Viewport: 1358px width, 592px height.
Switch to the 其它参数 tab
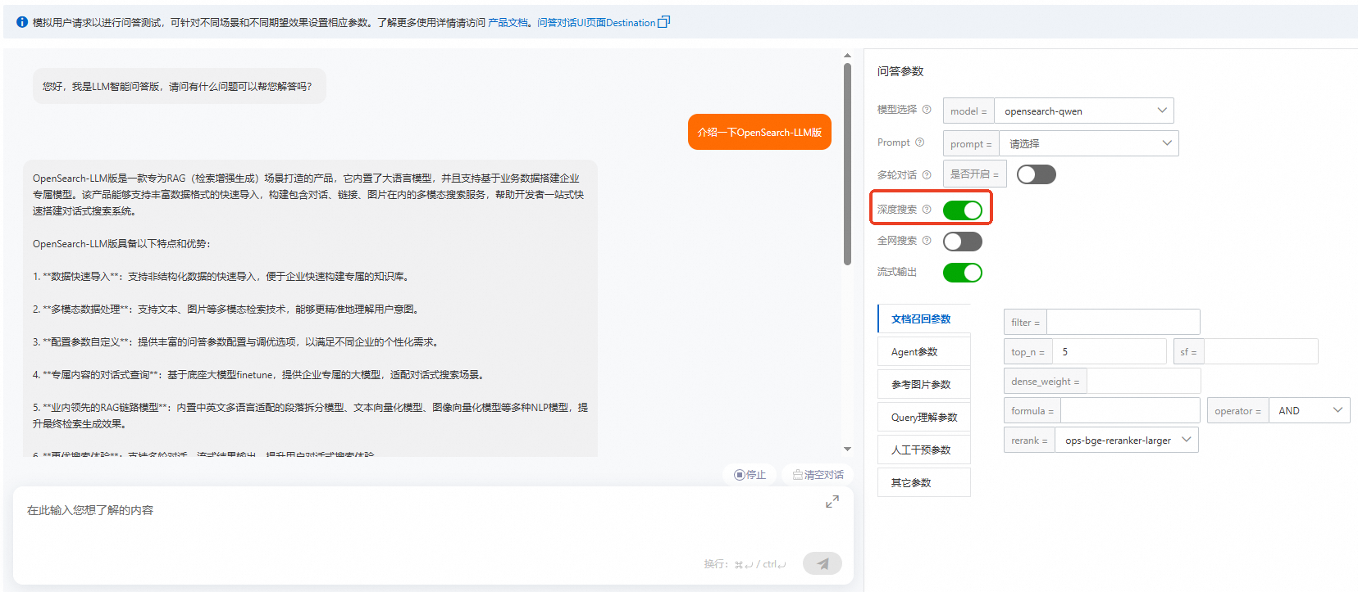(x=924, y=482)
